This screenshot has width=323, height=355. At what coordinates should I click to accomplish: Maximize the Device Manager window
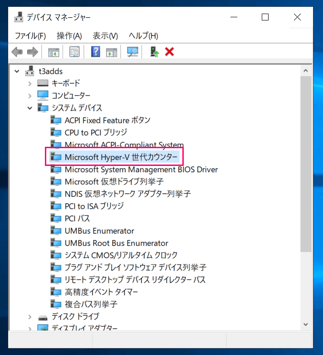[265, 17]
